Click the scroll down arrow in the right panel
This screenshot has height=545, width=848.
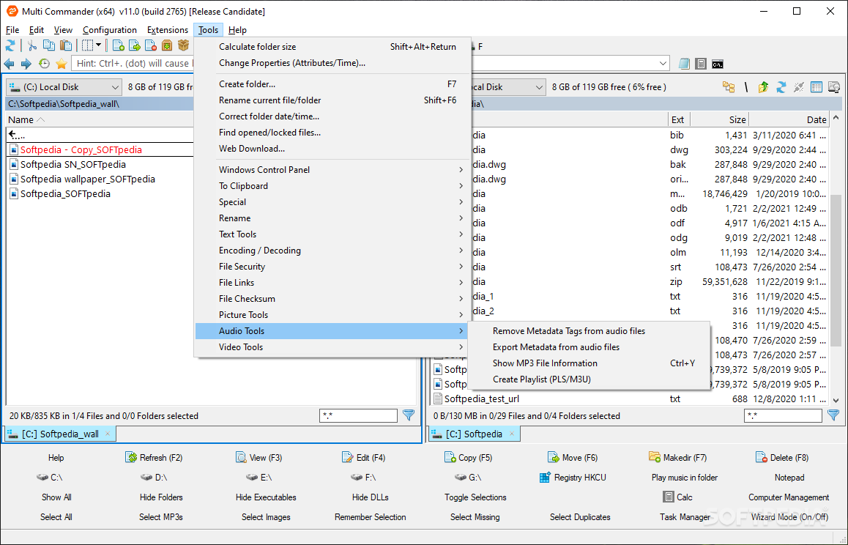(836, 400)
